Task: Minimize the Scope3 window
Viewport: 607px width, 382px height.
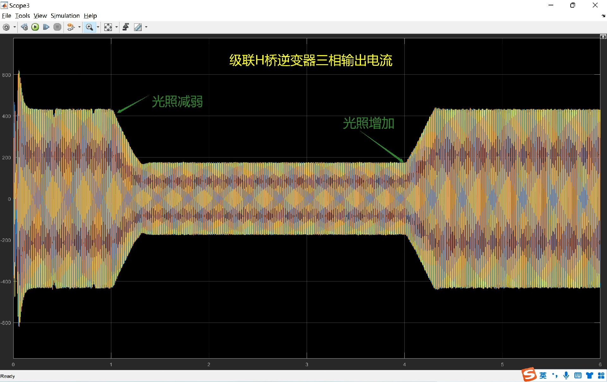Action: [x=551, y=5]
